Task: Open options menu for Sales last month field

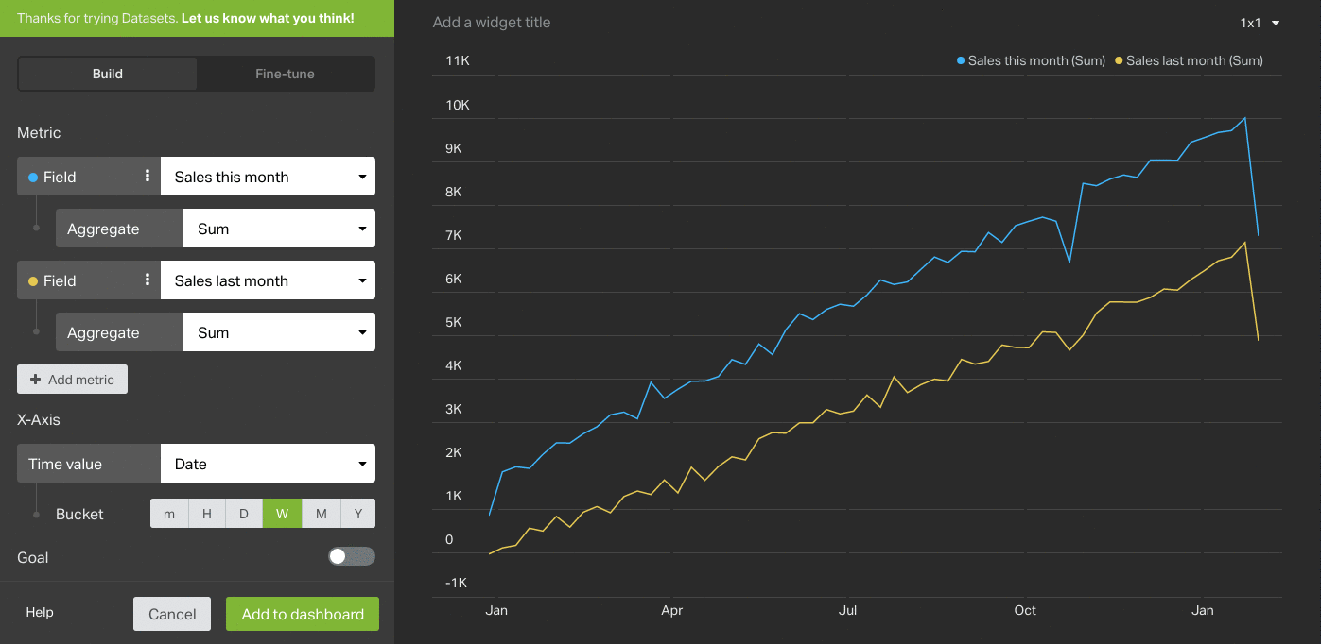Action: tap(148, 280)
